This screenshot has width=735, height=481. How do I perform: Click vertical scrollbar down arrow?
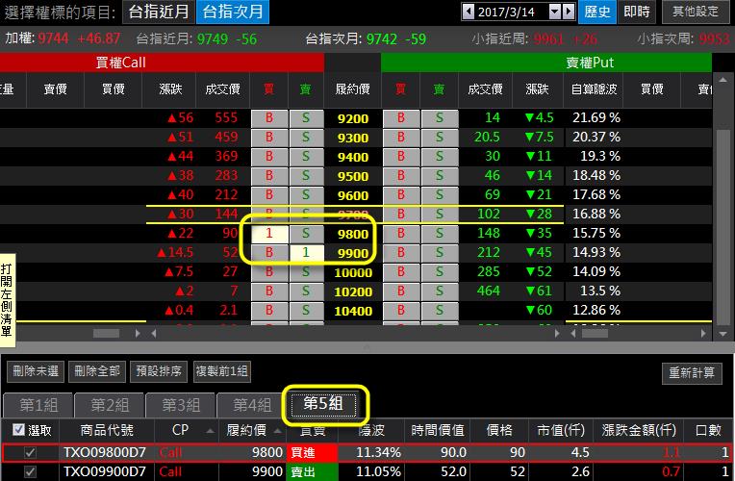pyautogui.click(x=722, y=334)
